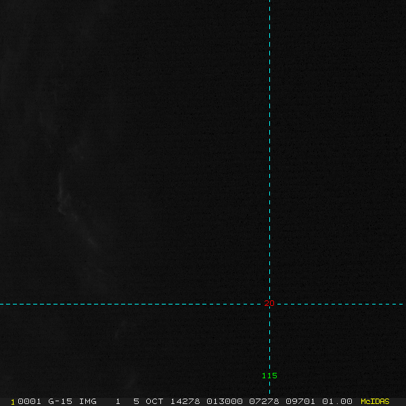This screenshot has width=406, height=406.
Task: Click the 14278 Julian date value
Action: (x=185, y=401)
